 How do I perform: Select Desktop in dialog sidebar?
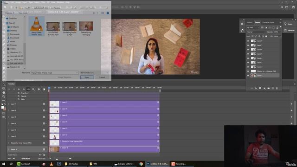[13, 31]
